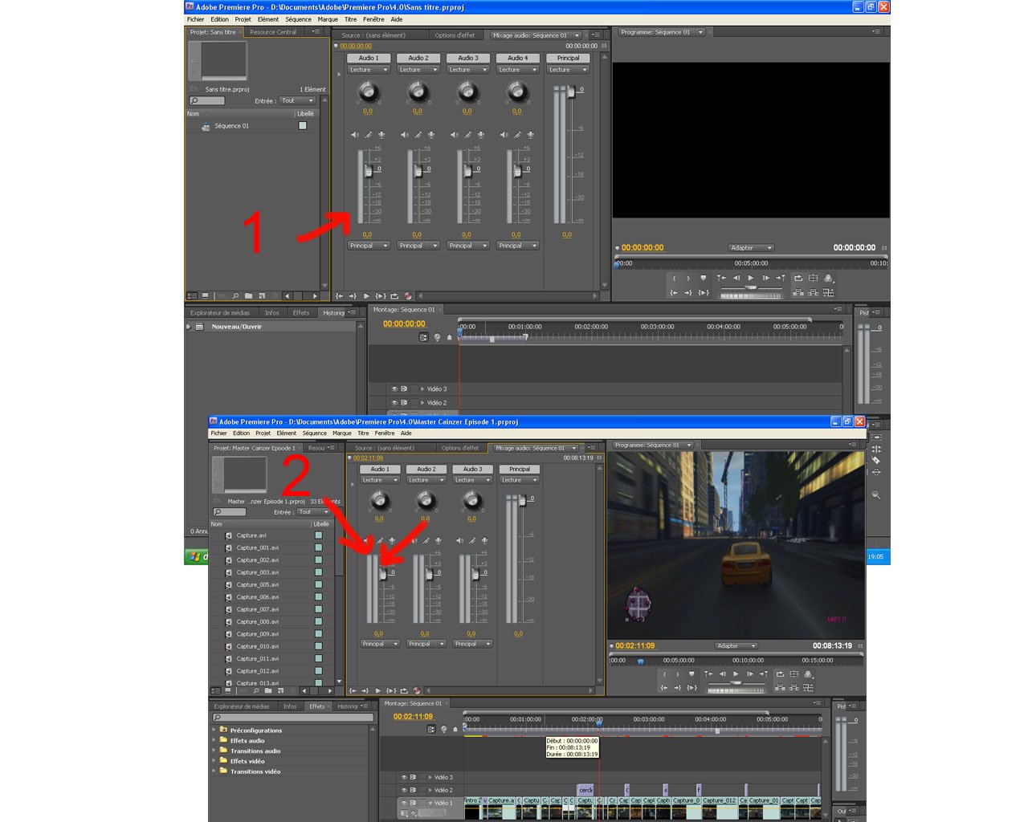Click Audio 3 track name in upper mixer
Screen dimensions: 1028x822
(468, 58)
